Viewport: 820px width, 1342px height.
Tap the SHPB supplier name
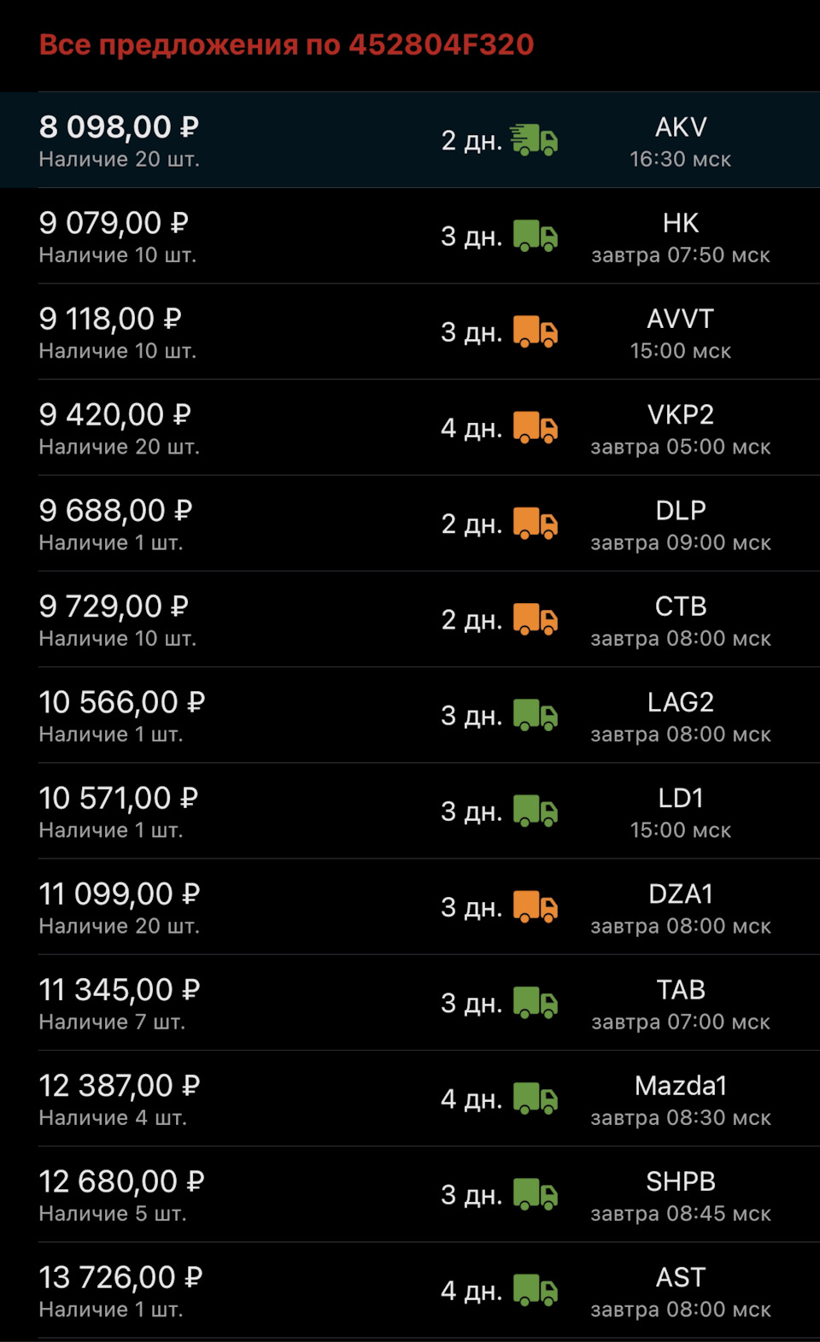[x=680, y=1181]
